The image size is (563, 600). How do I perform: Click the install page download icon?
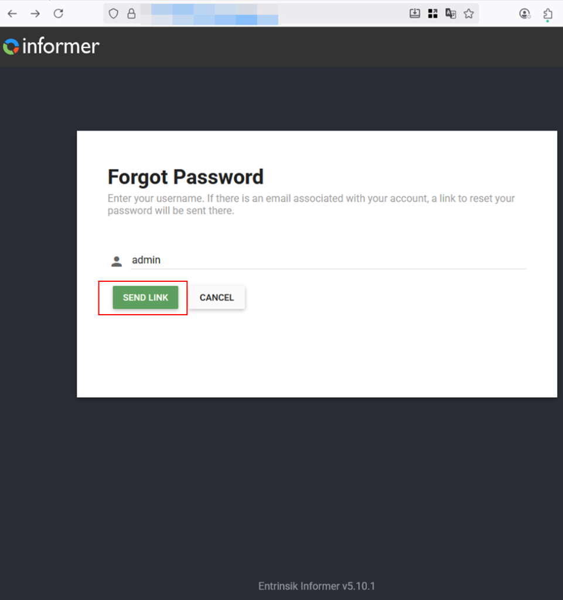point(415,14)
